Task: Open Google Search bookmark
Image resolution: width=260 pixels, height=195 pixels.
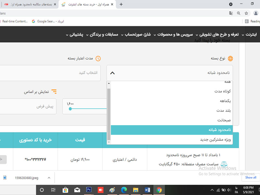Action: [48, 21]
